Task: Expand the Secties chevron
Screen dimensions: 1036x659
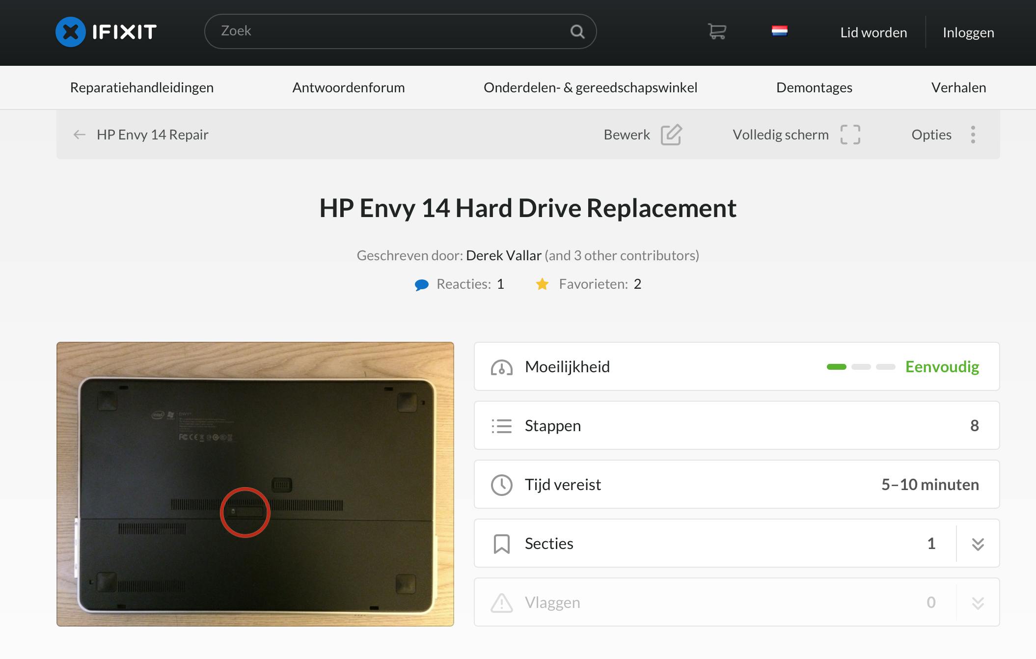Action: tap(978, 544)
